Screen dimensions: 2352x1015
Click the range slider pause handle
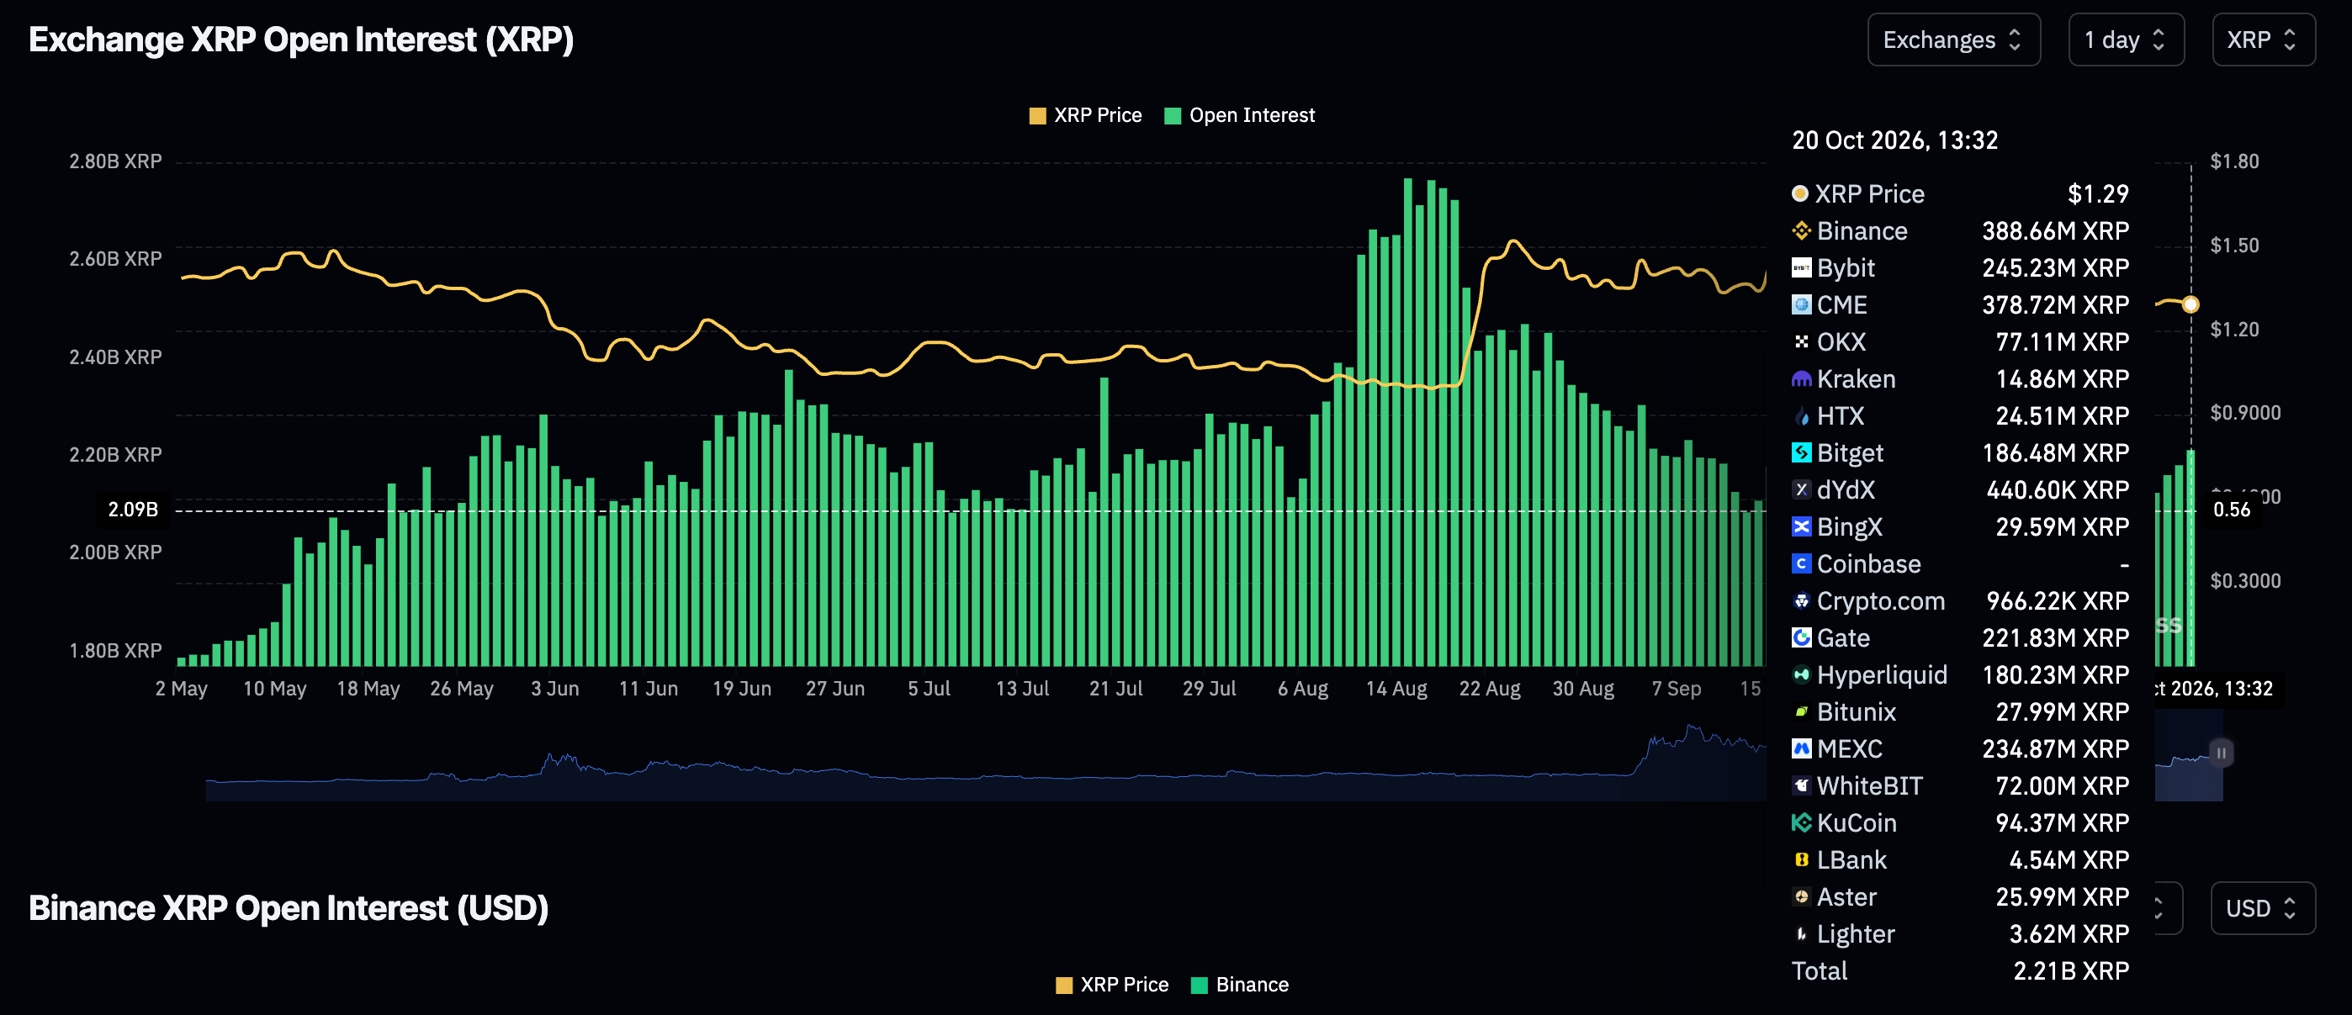[2222, 753]
